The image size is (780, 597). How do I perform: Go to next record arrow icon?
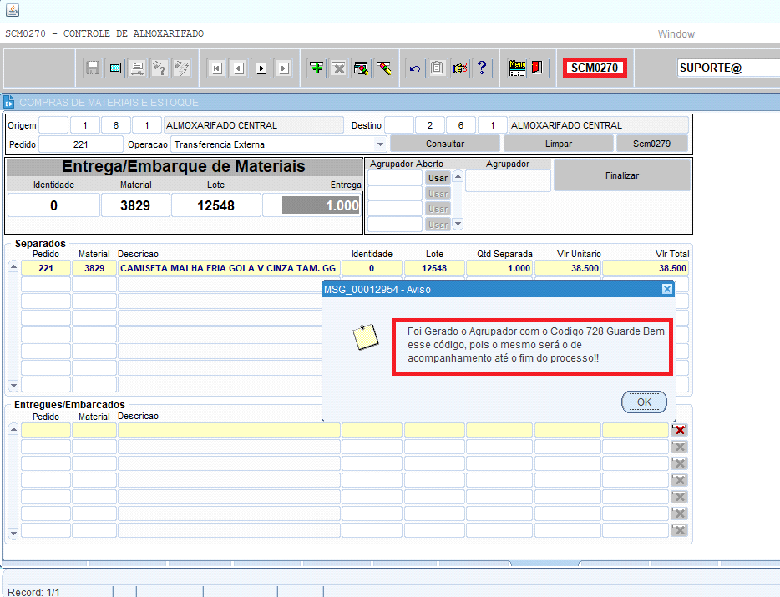click(261, 68)
